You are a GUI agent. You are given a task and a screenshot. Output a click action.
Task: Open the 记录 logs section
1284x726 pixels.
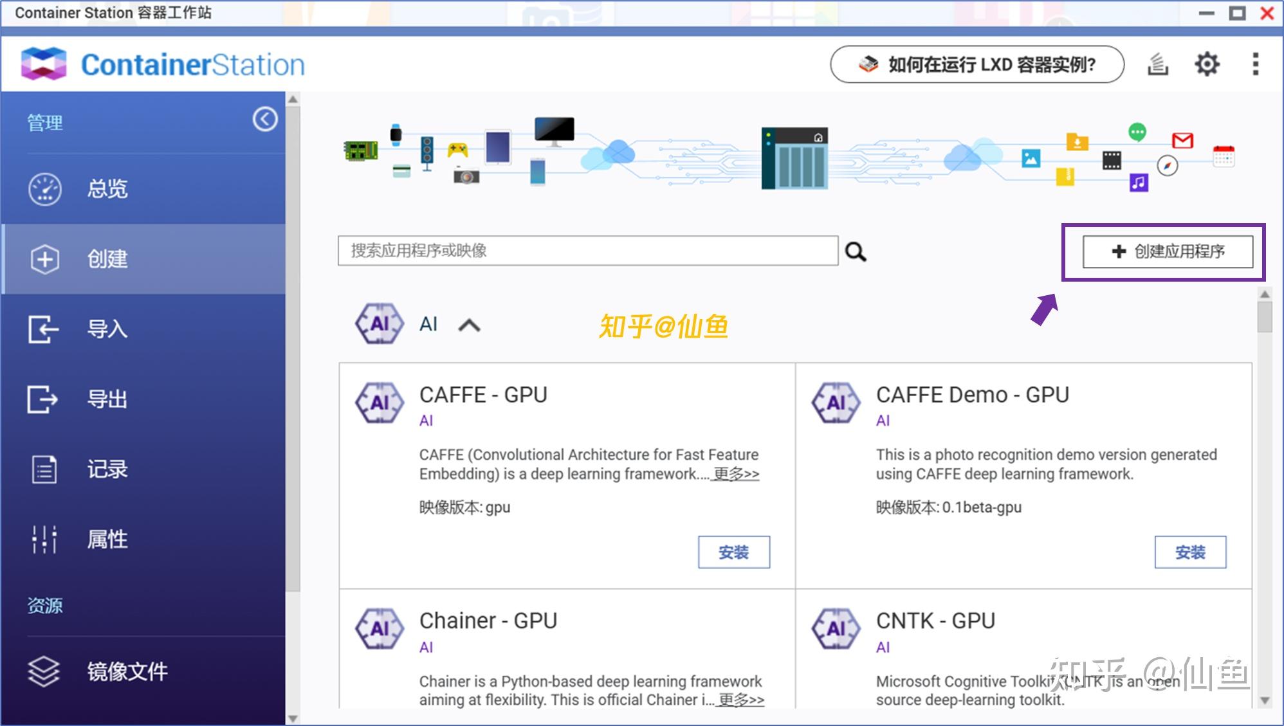tap(106, 469)
